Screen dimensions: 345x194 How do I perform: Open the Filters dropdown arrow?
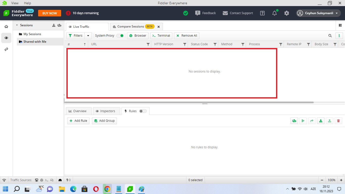(x=88, y=36)
